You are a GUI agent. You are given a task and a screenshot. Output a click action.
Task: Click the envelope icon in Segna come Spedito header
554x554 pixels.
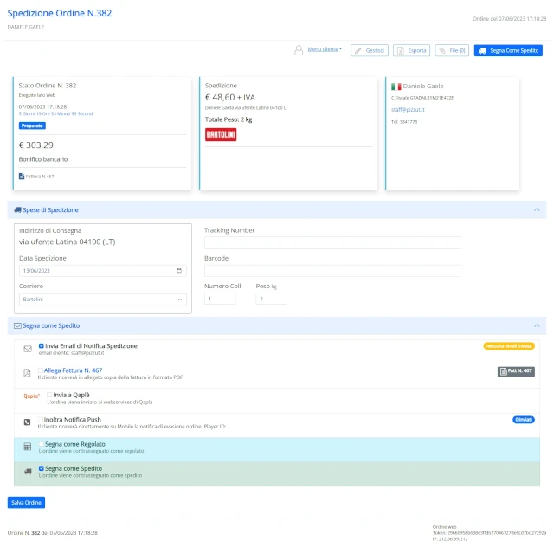(x=17, y=325)
